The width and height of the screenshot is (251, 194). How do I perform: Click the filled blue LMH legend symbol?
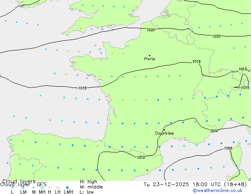click(67, 187)
